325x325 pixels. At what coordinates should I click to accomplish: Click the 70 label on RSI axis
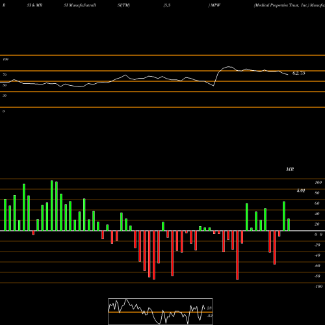point(5,75)
